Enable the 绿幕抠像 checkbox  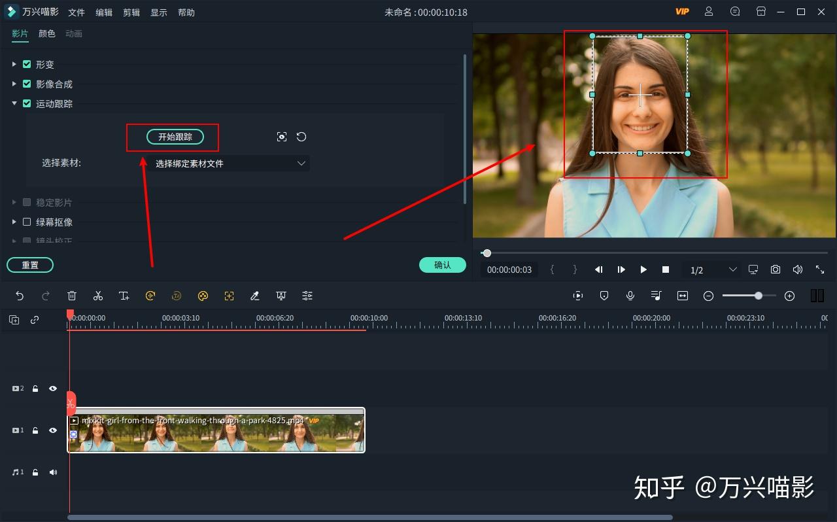click(27, 222)
